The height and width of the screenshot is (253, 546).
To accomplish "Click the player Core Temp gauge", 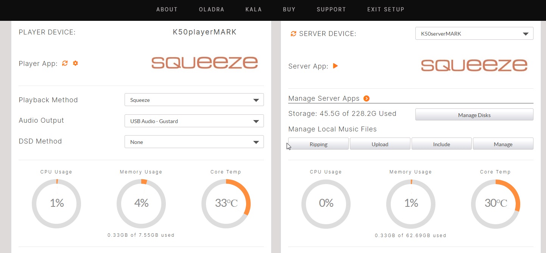I will tap(226, 203).
